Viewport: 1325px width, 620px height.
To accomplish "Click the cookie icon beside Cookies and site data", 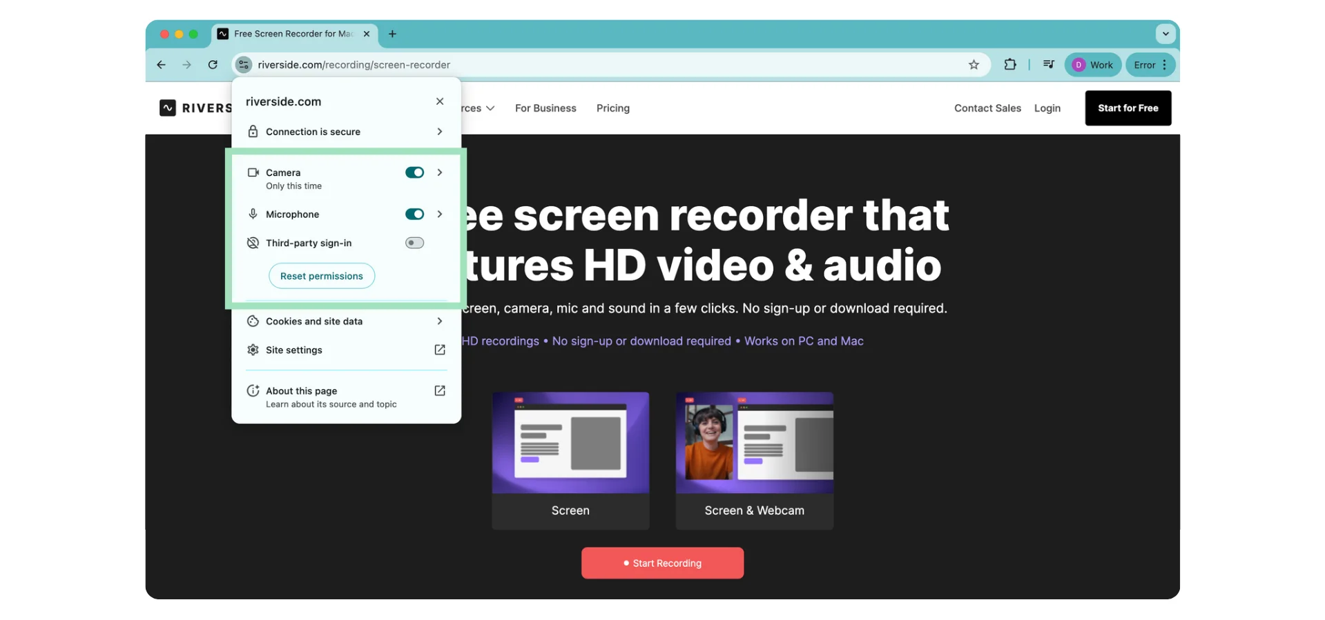I will click(253, 321).
